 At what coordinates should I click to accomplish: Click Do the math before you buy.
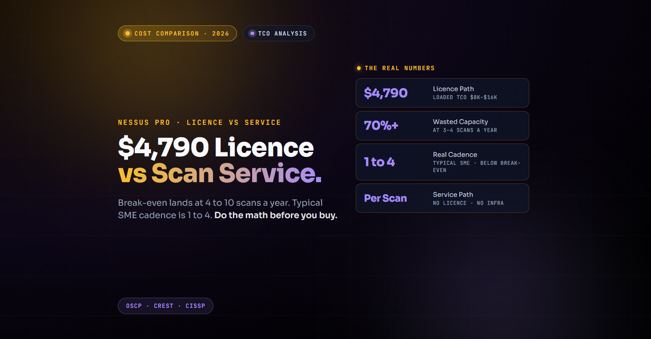[x=276, y=215]
